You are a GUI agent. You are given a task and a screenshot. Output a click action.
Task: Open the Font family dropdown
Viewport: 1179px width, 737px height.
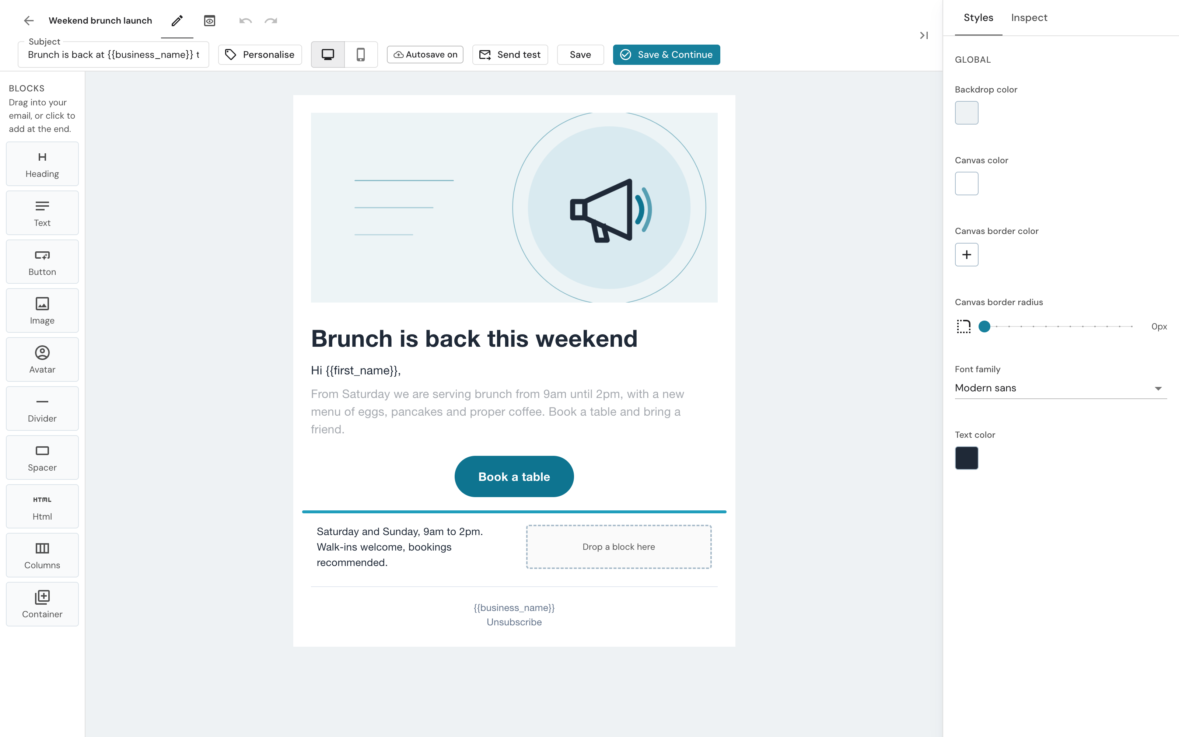tap(1061, 388)
